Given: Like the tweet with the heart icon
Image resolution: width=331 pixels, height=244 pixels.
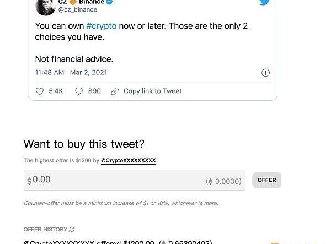Looking at the screenshot, I should pos(39,91).
